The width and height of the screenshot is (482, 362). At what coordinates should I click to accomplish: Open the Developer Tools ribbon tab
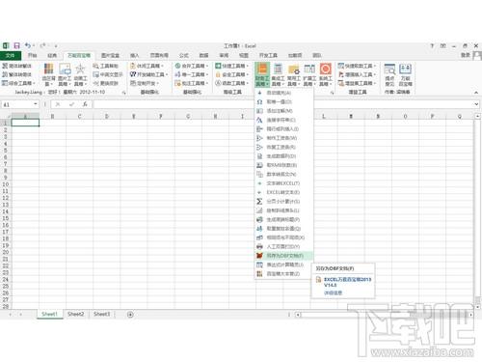[268, 55]
